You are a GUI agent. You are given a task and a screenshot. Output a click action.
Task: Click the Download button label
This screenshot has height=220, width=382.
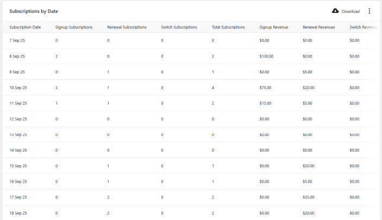[x=350, y=11]
